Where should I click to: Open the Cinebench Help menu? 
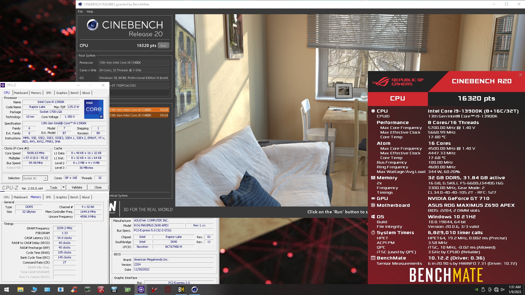[x=90, y=11]
